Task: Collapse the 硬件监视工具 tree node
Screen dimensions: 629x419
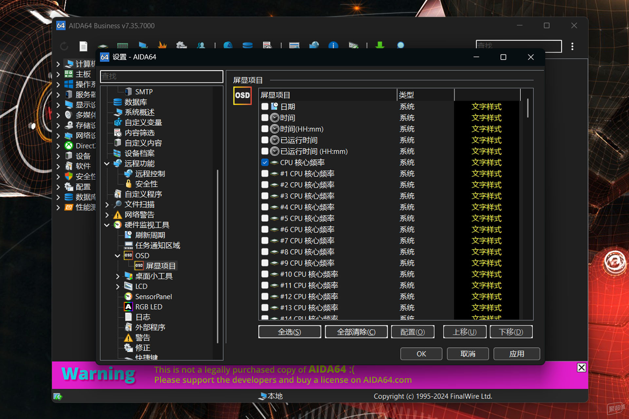Action: 107,225
